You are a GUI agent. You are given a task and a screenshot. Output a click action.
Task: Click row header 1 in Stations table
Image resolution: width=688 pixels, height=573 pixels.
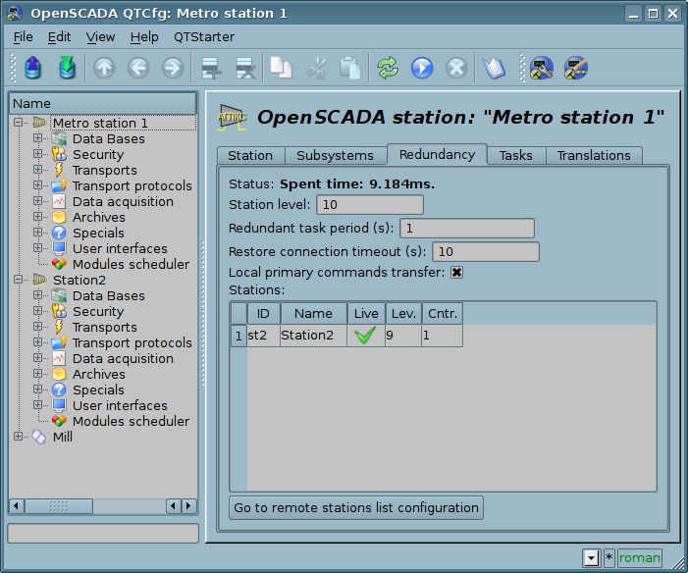click(x=238, y=336)
